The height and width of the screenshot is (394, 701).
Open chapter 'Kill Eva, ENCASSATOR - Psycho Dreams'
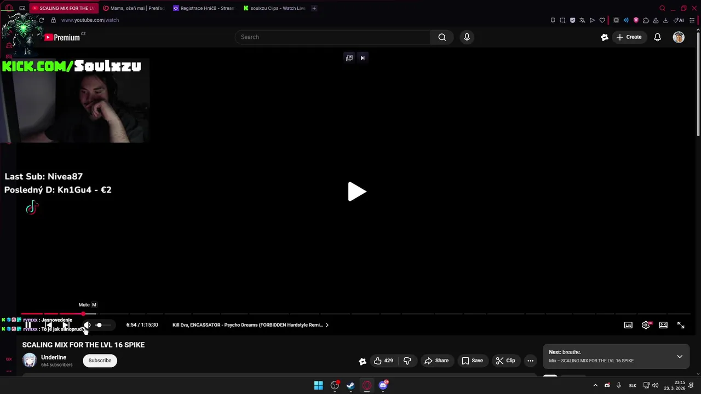click(x=250, y=325)
